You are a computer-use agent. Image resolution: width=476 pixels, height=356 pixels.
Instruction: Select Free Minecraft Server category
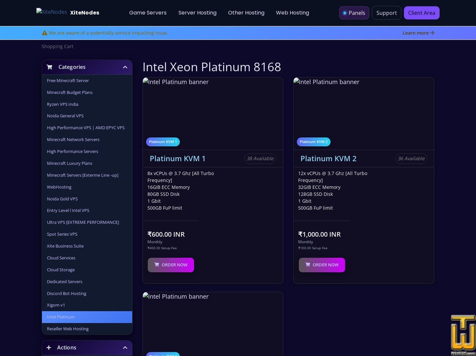point(87,80)
